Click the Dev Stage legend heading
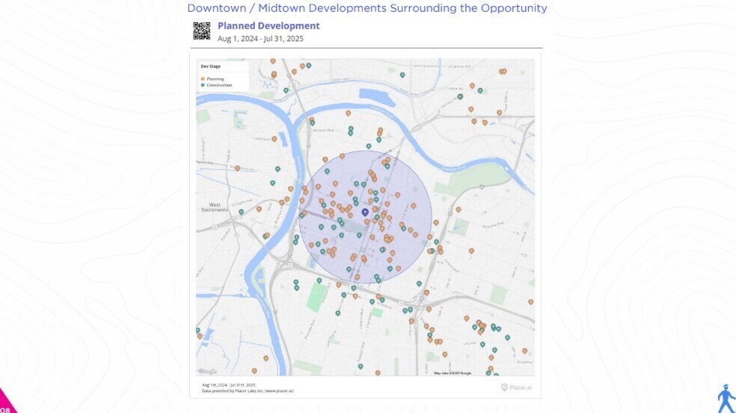The image size is (736, 413). [210, 67]
